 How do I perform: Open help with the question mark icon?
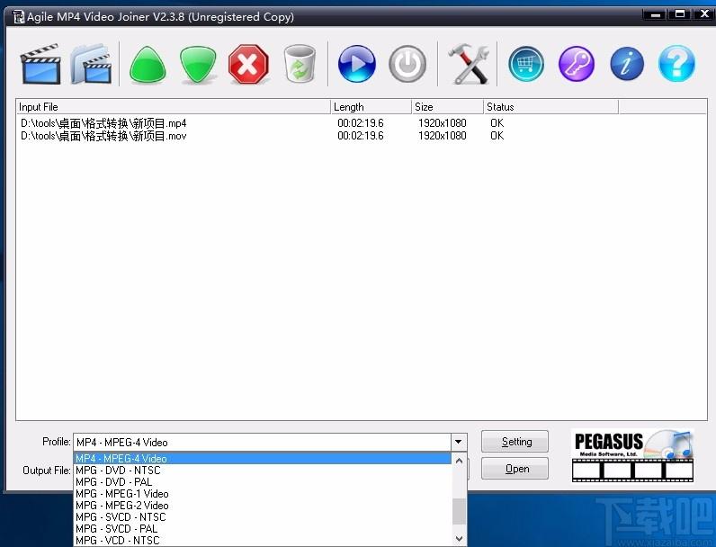pyautogui.click(x=676, y=64)
